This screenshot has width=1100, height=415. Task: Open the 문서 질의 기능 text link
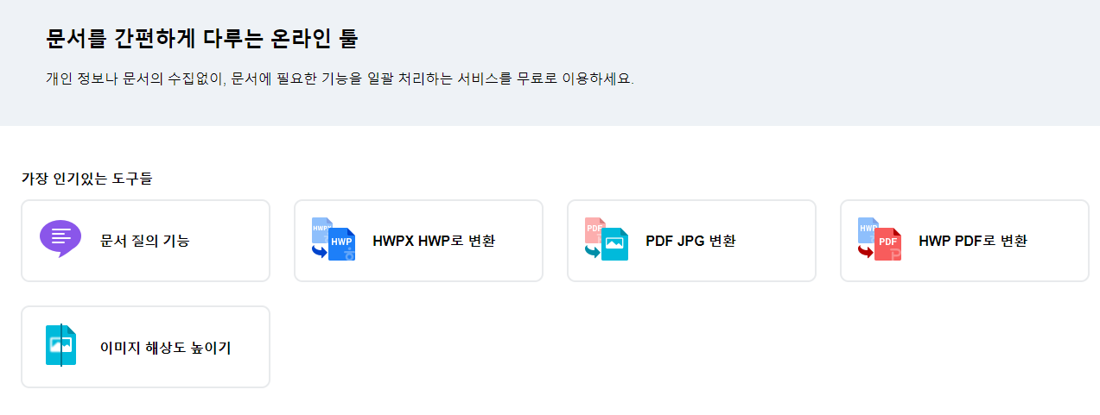145,241
